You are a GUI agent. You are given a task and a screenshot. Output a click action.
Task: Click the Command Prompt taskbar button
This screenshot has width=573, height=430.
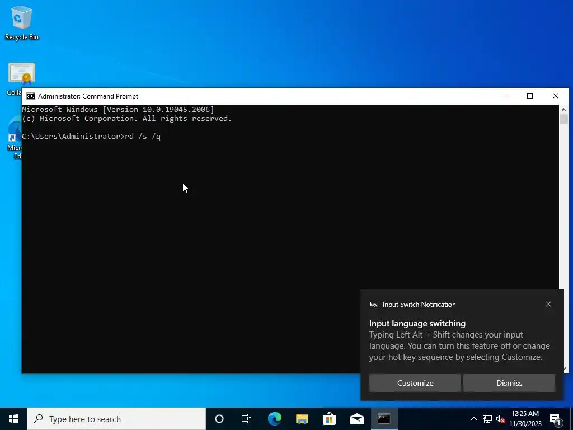(384, 419)
